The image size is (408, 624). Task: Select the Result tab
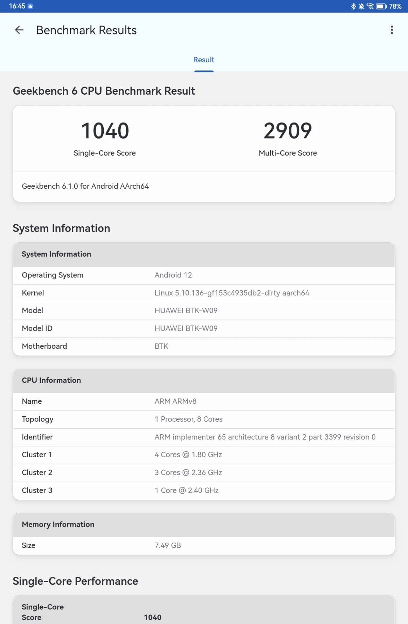click(x=204, y=60)
